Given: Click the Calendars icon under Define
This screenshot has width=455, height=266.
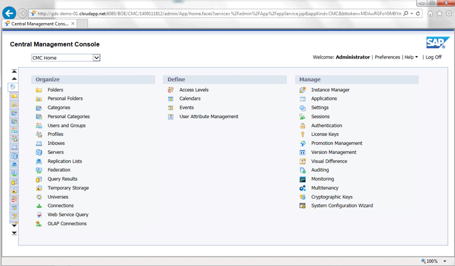Looking at the screenshot, I should pyautogui.click(x=171, y=99).
